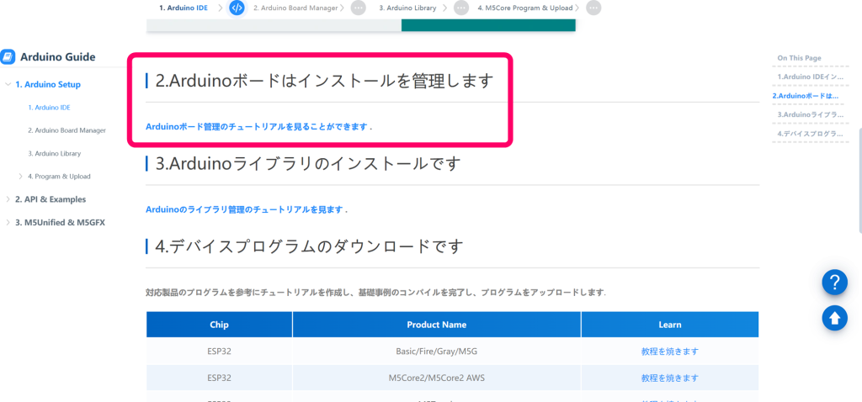The width and height of the screenshot is (862, 402).
Task: Jump to 2.Arduinoボード in On This Page
Action: 806,96
